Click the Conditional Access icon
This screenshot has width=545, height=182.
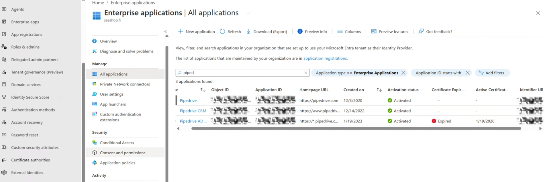pos(95,143)
